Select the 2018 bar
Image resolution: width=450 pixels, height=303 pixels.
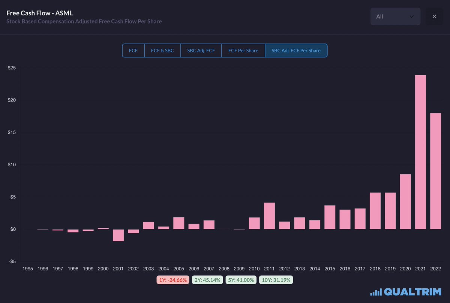[x=375, y=211]
